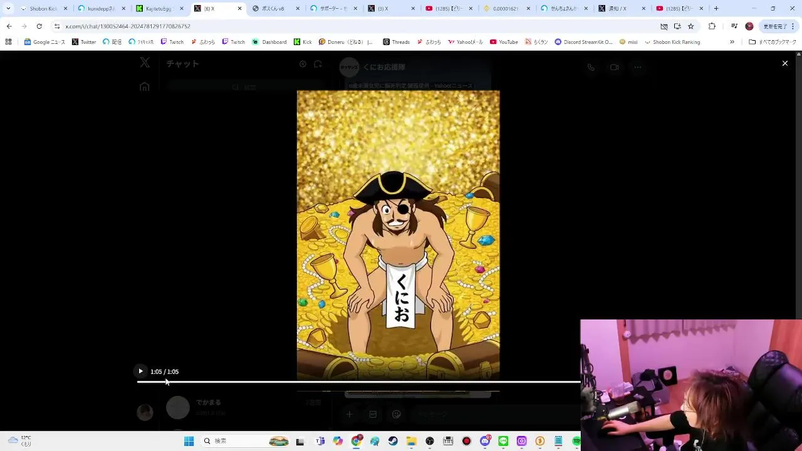Seek along the video progress bar
802x451 pixels.
tap(358, 381)
